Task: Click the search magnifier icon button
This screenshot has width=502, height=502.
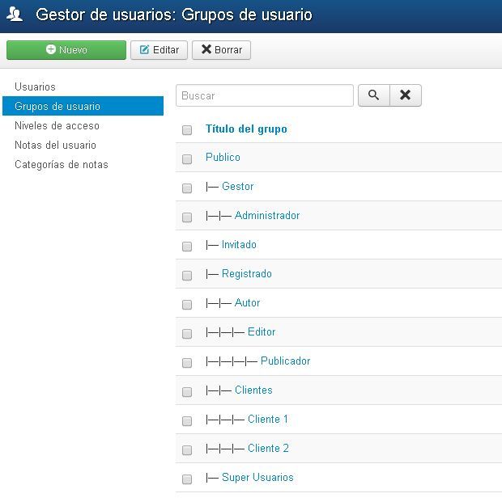Action: click(374, 95)
